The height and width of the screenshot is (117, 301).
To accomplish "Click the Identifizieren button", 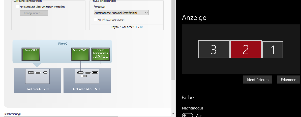I will 258,80.
